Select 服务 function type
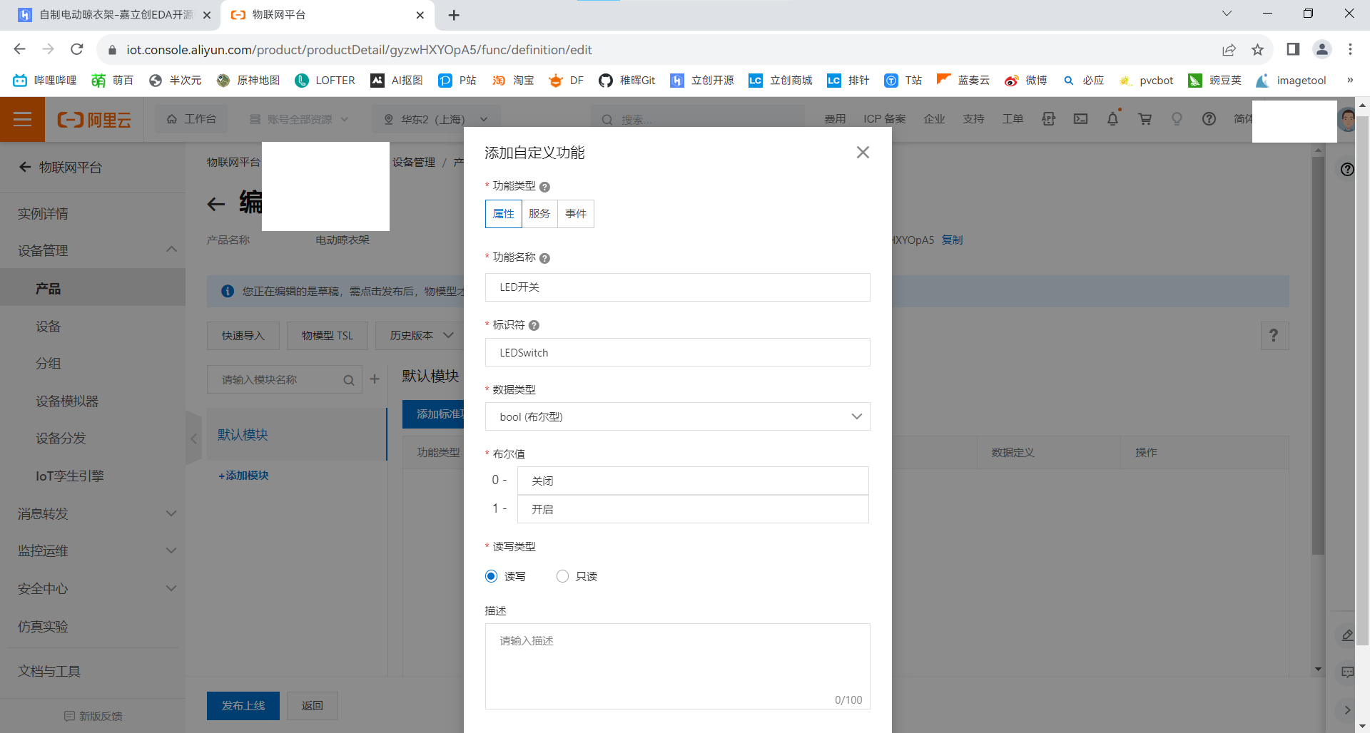 (539, 214)
